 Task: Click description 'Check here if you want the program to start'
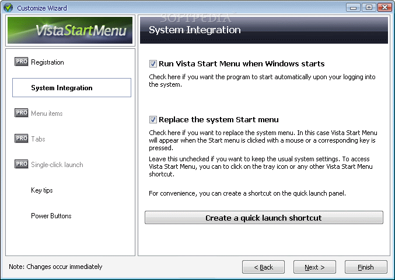tap(262, 80)
